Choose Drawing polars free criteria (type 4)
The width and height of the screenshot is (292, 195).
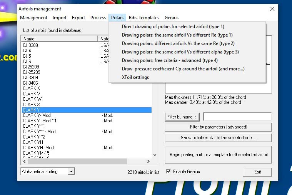point(170,60)
